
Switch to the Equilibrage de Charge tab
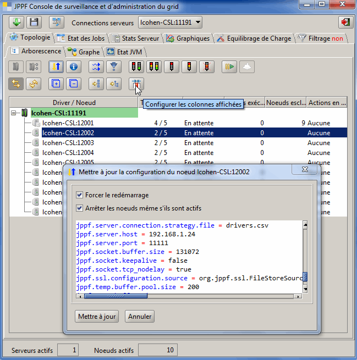pos(254,38)
